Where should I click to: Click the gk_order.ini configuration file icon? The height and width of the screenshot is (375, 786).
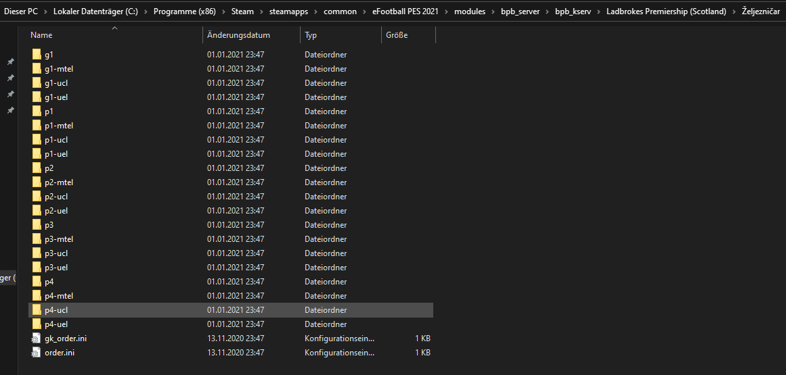[x=36, y=339]
